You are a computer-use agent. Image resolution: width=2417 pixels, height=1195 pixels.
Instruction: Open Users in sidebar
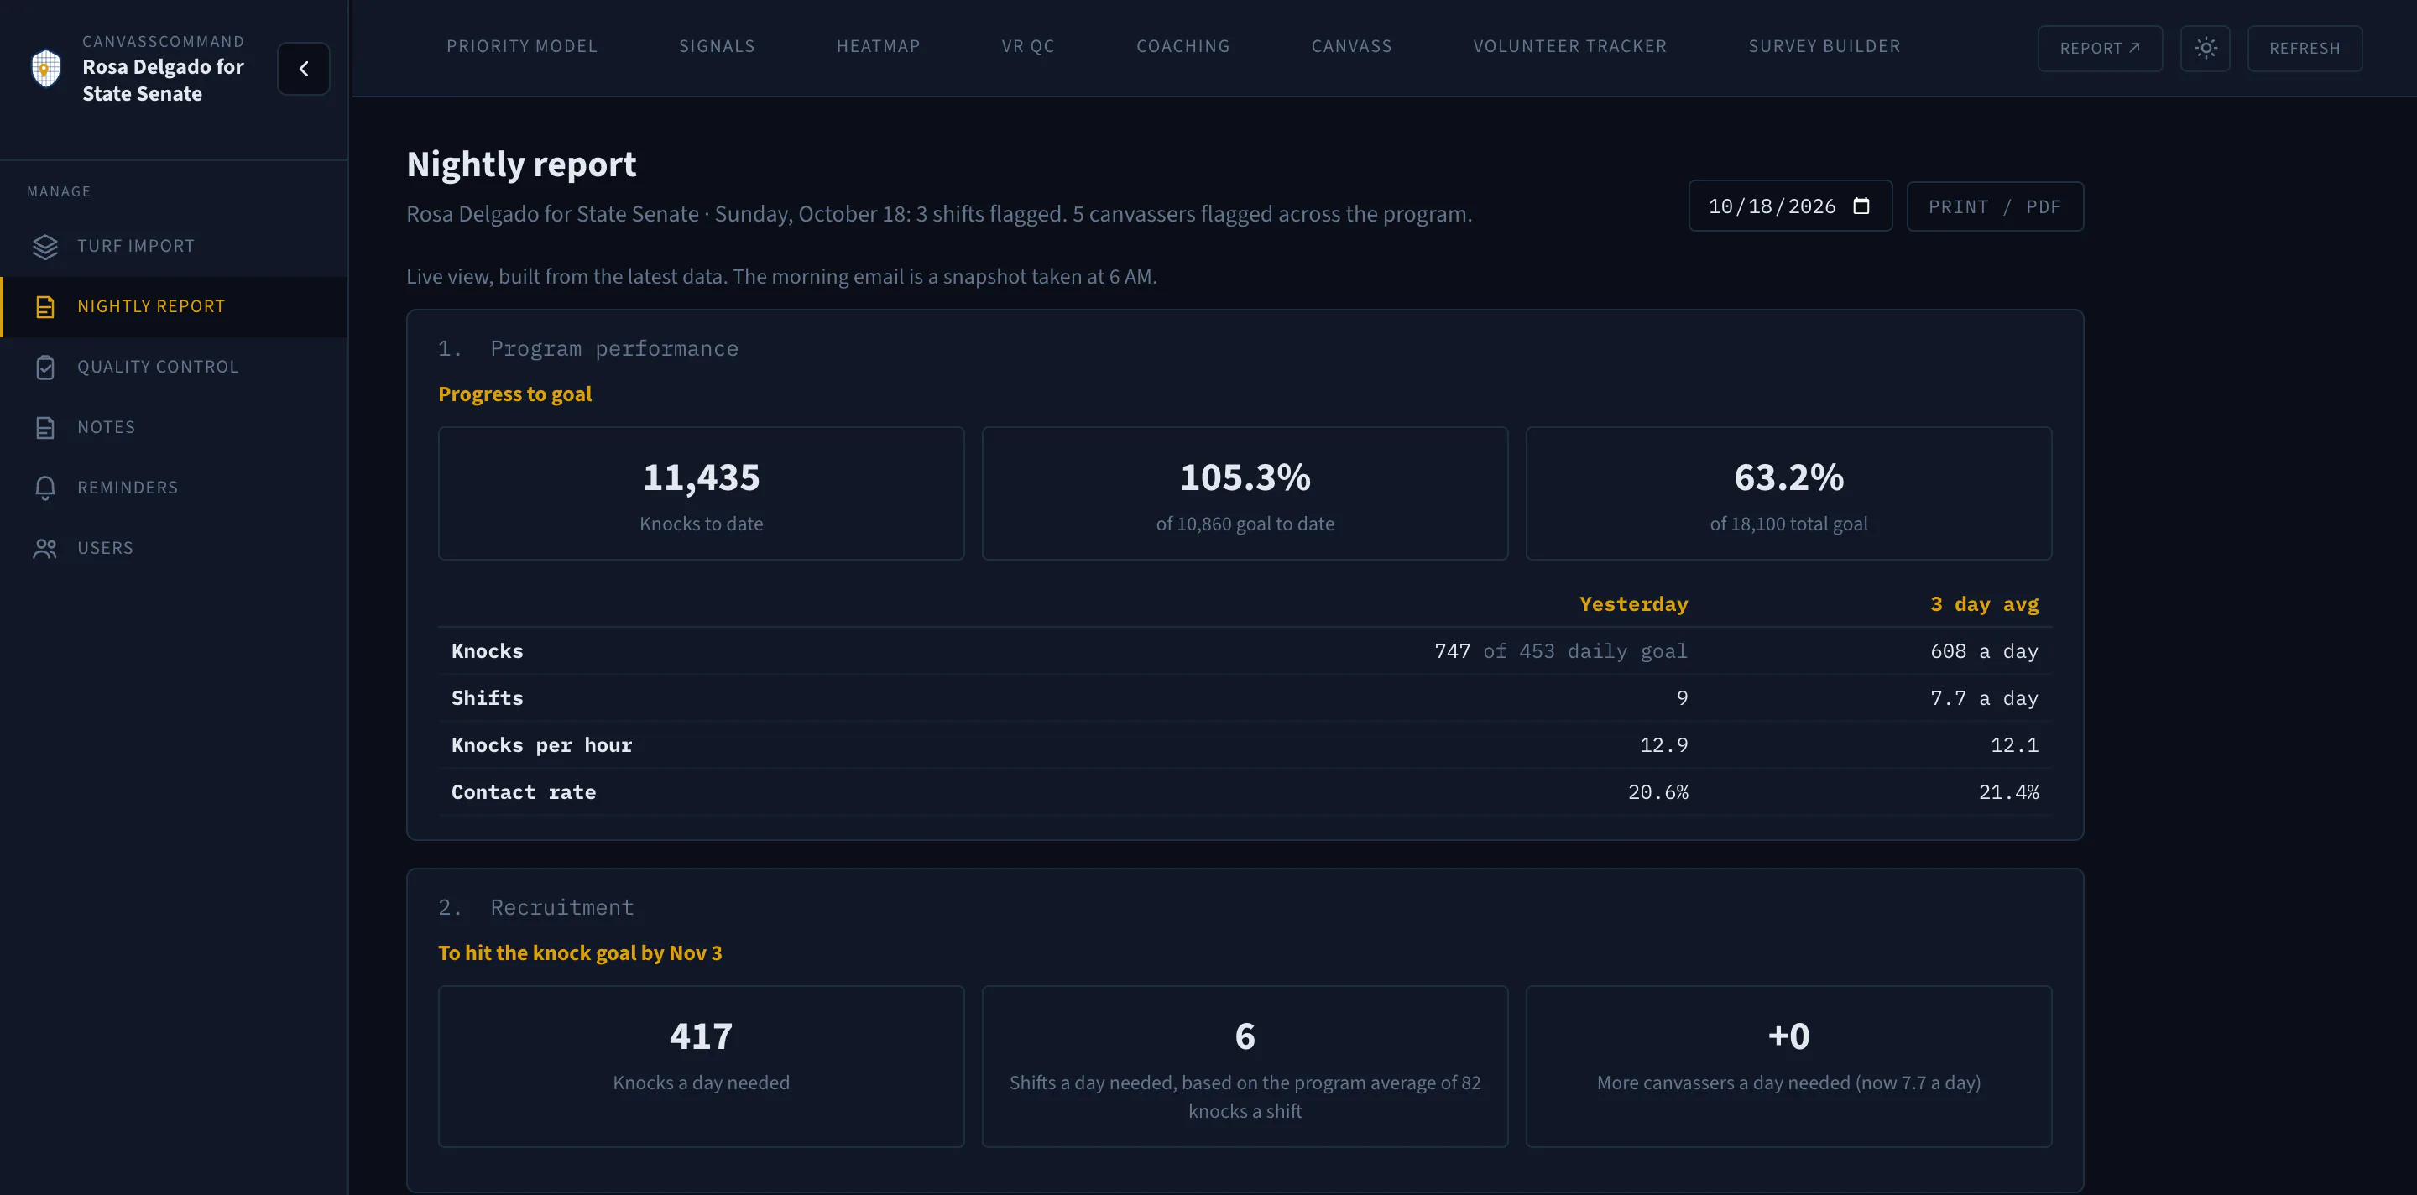(175, 548)
